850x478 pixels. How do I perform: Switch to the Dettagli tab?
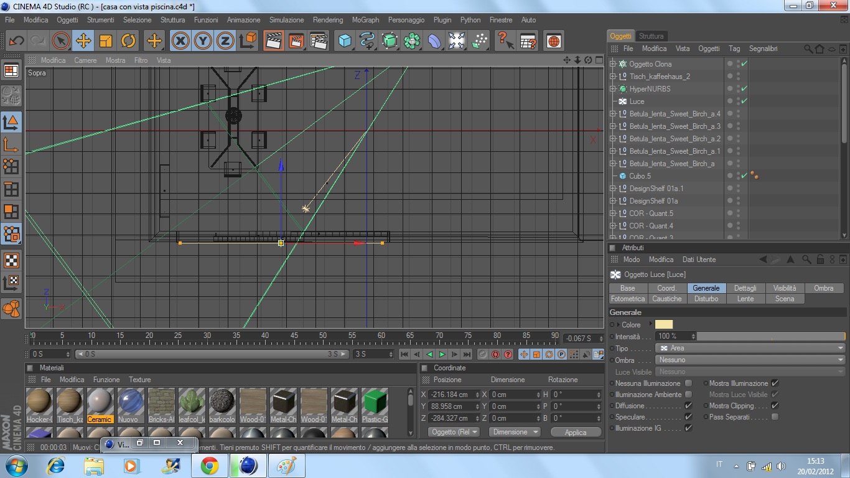click(x=745, y=288)
